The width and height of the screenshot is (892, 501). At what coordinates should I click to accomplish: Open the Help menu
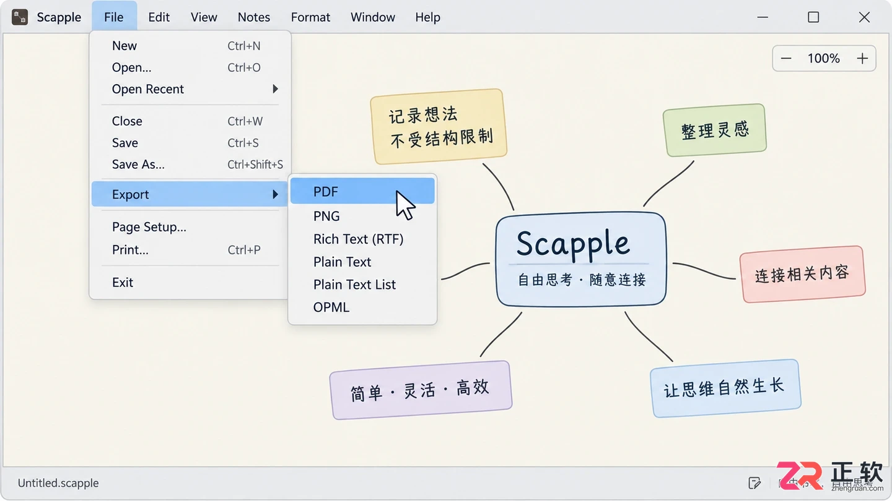tap(427, 17)
